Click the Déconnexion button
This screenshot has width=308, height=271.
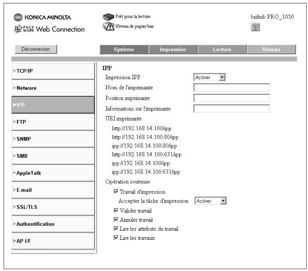tap(36, 49)
